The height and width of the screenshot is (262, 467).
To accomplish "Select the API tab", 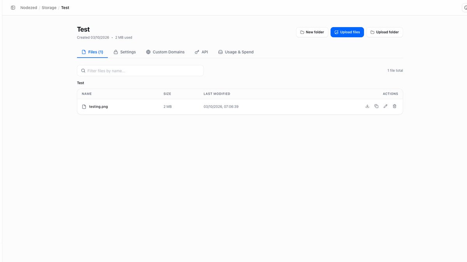I will pos(201,52).
